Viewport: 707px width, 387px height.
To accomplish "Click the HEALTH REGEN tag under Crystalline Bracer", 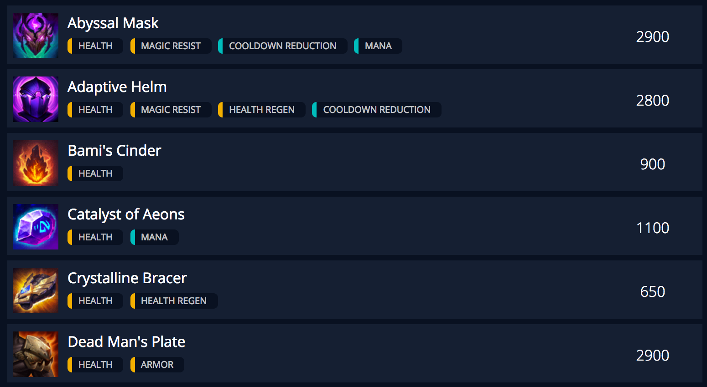I will click(173, 300).
